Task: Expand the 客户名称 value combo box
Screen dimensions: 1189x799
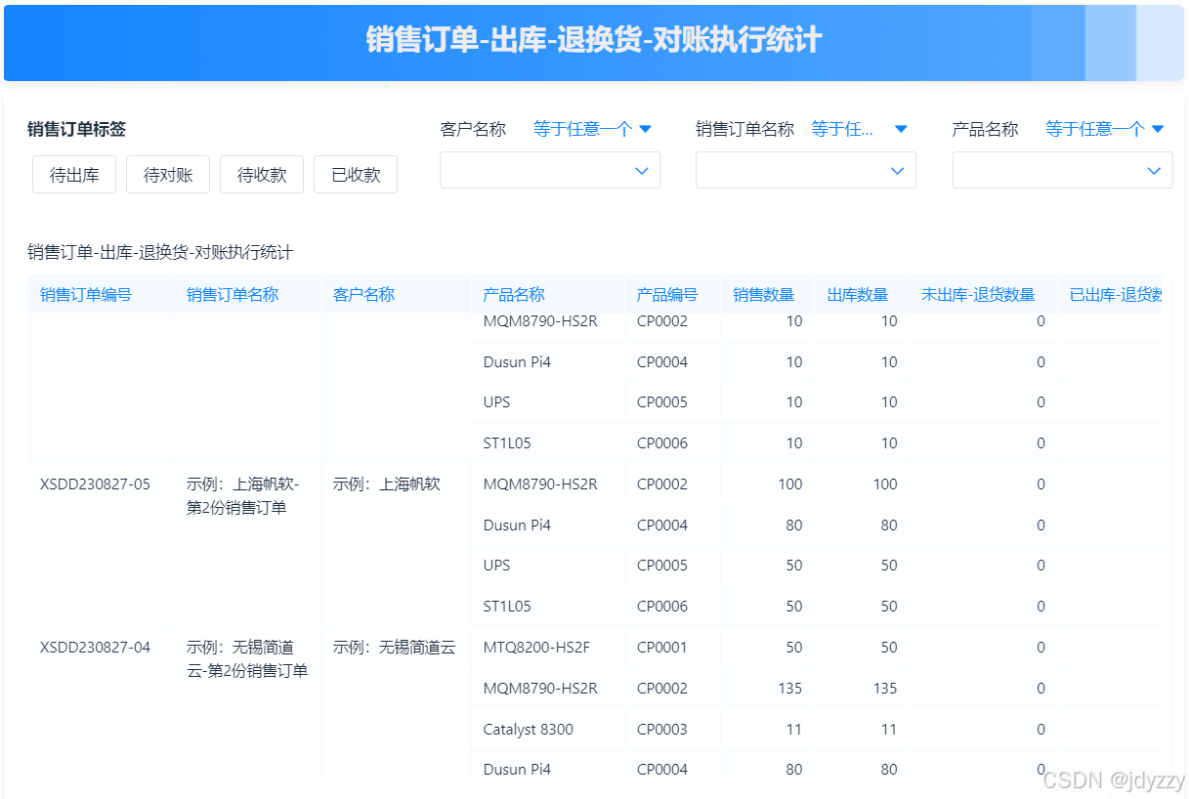Action: [x=551, y=170]
